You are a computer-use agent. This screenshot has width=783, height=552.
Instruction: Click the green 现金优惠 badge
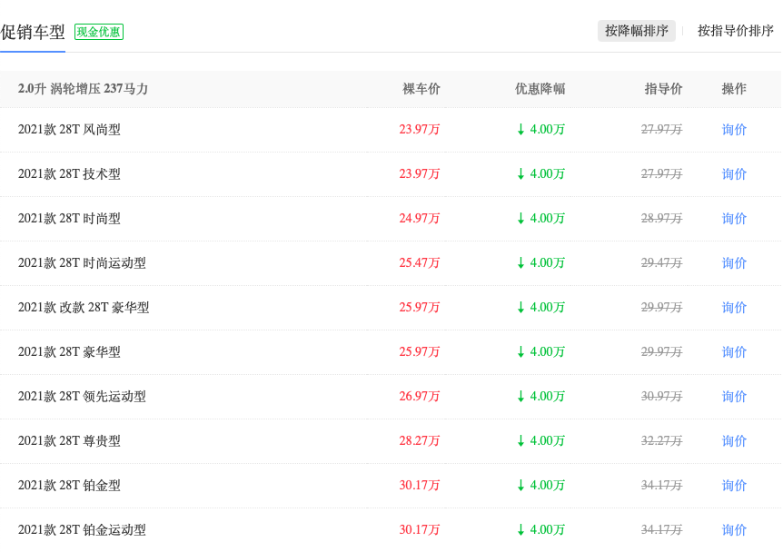[x=99, y=32]
